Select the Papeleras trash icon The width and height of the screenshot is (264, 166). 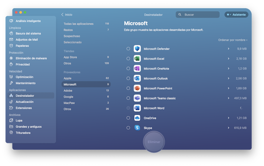(x=11, y=46)
